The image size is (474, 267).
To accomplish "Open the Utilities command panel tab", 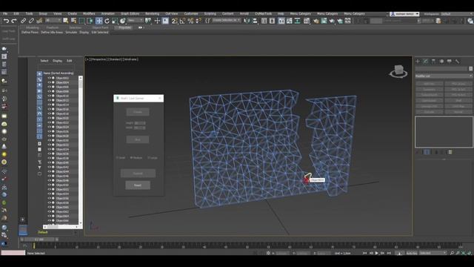I will point(458,62).
